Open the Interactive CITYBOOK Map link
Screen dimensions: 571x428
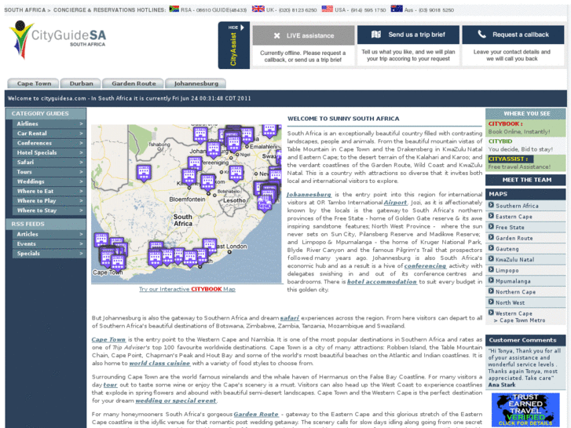coord(187,289)
